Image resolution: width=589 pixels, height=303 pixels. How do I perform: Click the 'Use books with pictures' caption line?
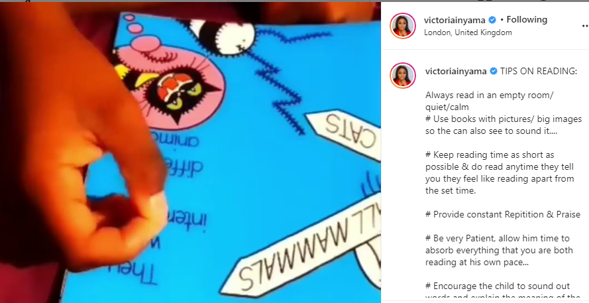point(504,125)
